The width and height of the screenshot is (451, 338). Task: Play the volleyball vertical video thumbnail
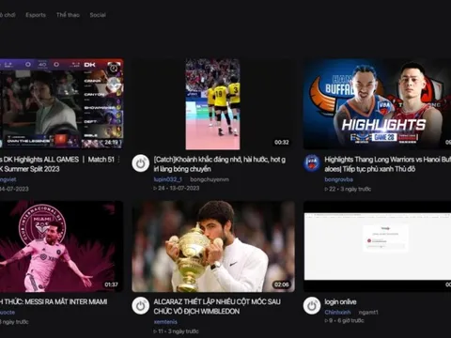coord(213,103)
